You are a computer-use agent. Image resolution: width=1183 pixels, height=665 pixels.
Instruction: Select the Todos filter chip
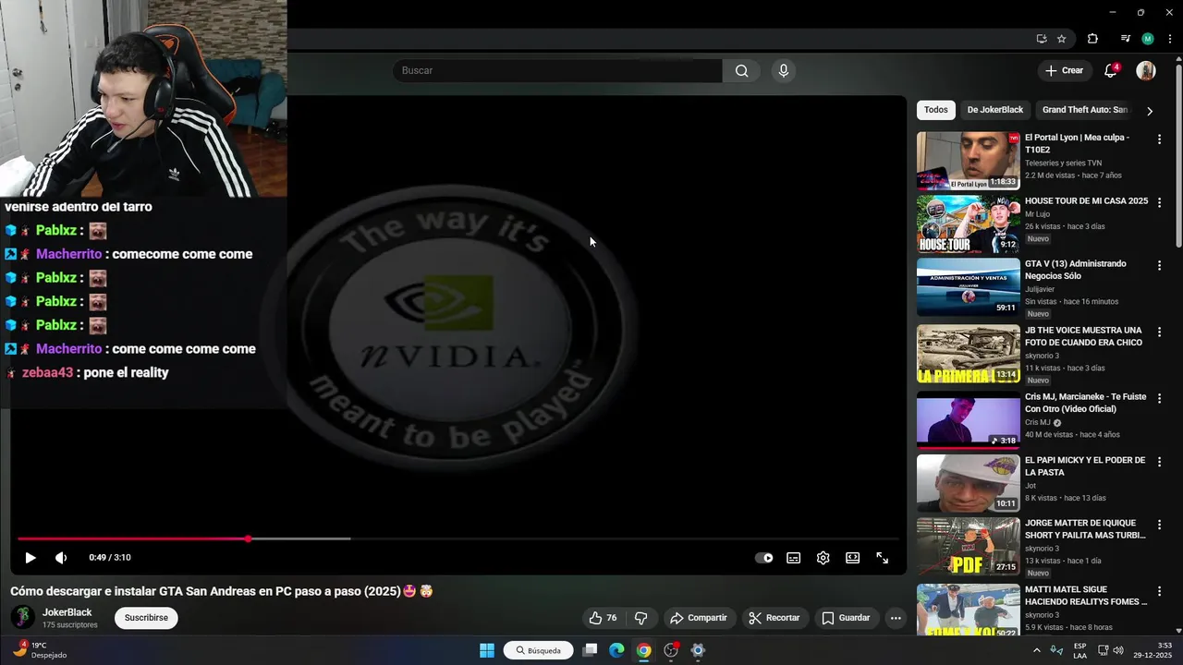pos(936,110)
